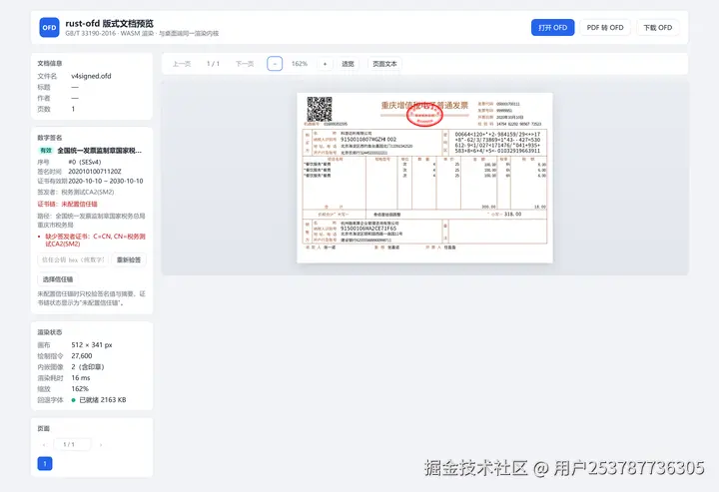The width and height of the screenshot is (719, 492).
Task: Show the 页面文本 page text
Action: (x=384, y=64)
